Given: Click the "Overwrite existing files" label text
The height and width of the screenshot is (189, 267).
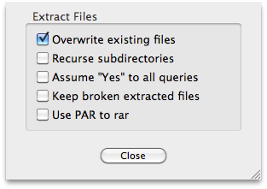Looking at the screenshot, I should tap(114, 40).
